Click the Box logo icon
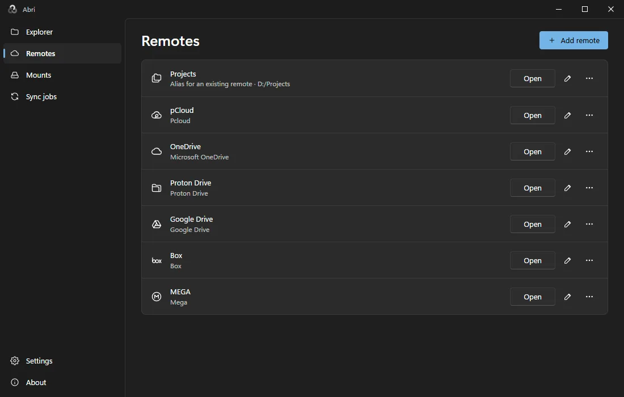The image size is (624, 397). tap(157, 260)
